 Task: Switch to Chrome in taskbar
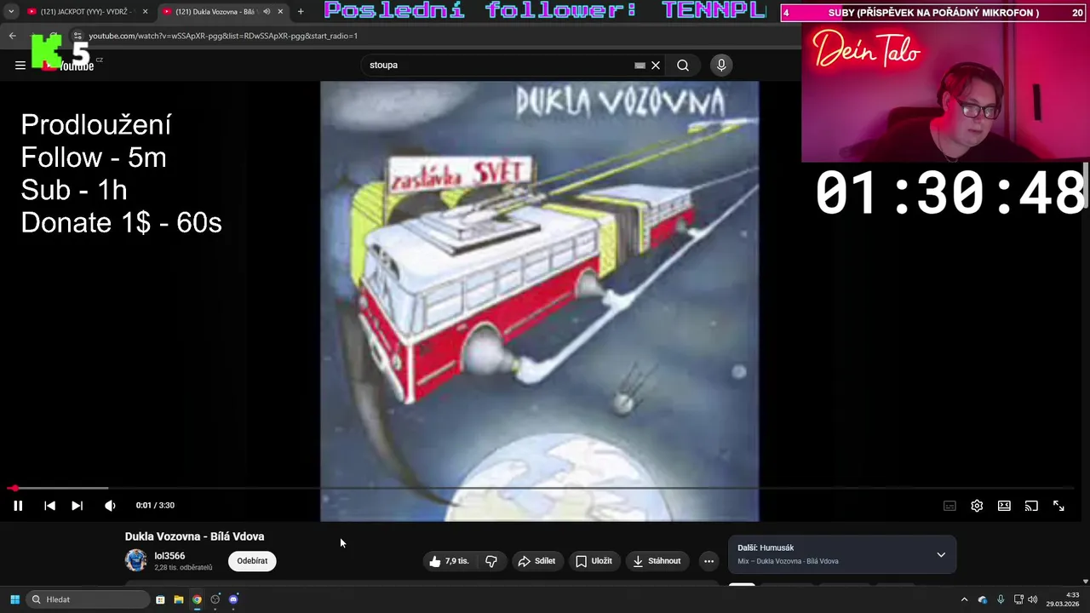197,599
